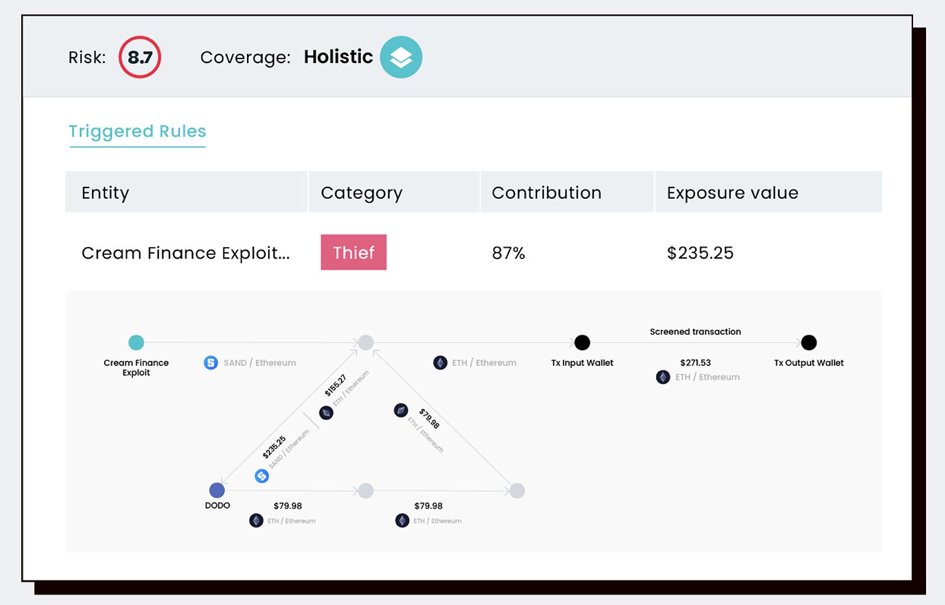Click the 8.7 risk score circle

pos(140,57)
